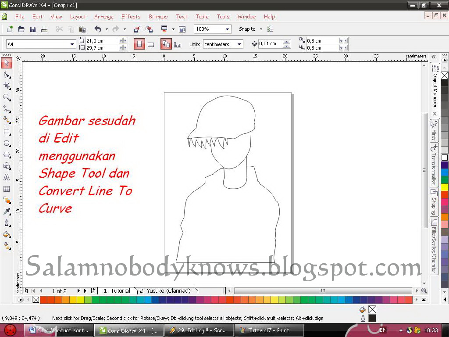
Task: Open the Outline Pen tool
Action: tap(7, 223)
